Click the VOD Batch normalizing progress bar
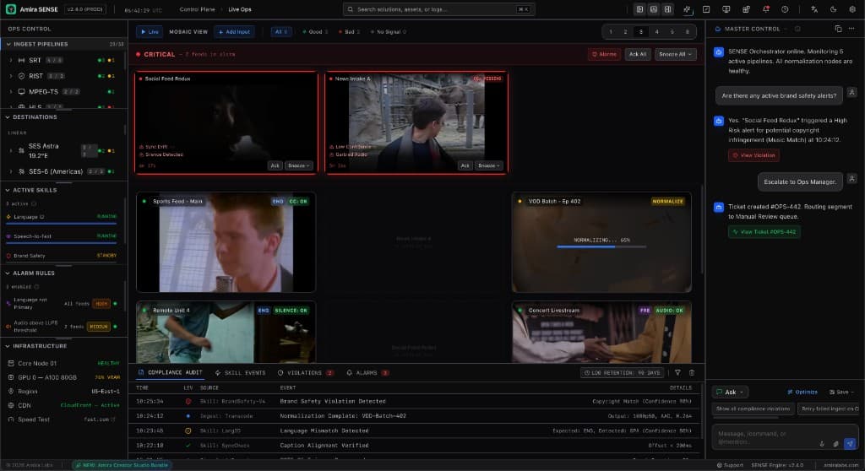This screenshot has height=471, width=865. click(601, 246)
